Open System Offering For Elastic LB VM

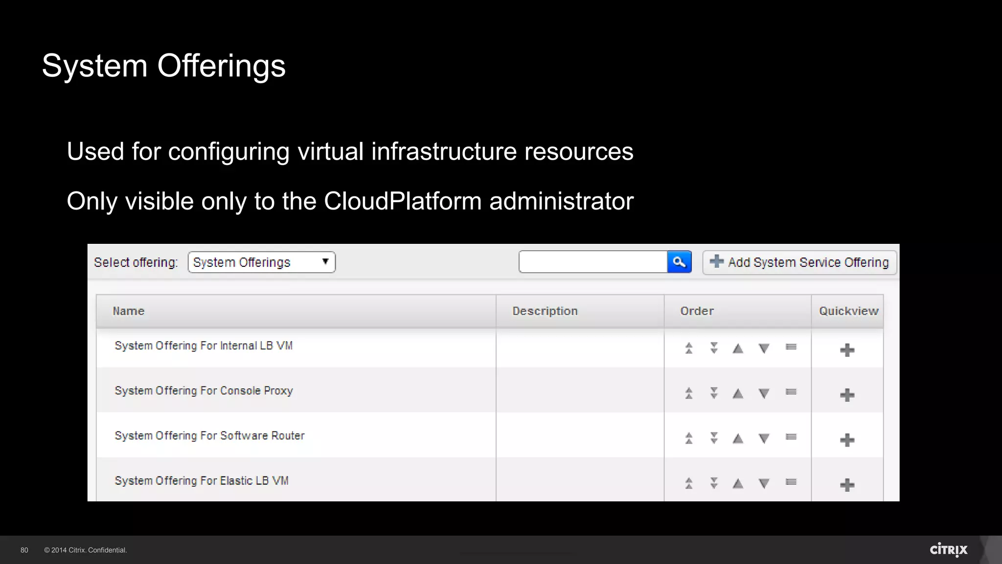click(x=202, y=481)
